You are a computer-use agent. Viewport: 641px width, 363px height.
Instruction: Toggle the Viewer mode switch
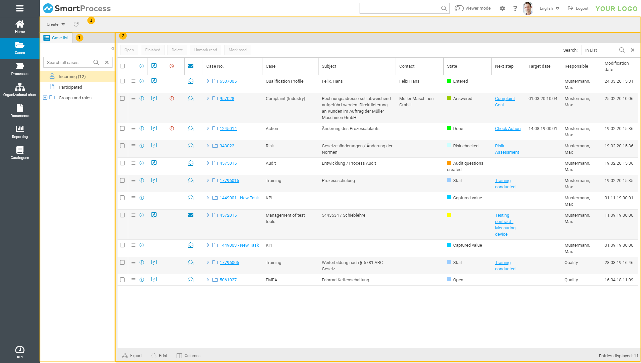click(459, 8)
